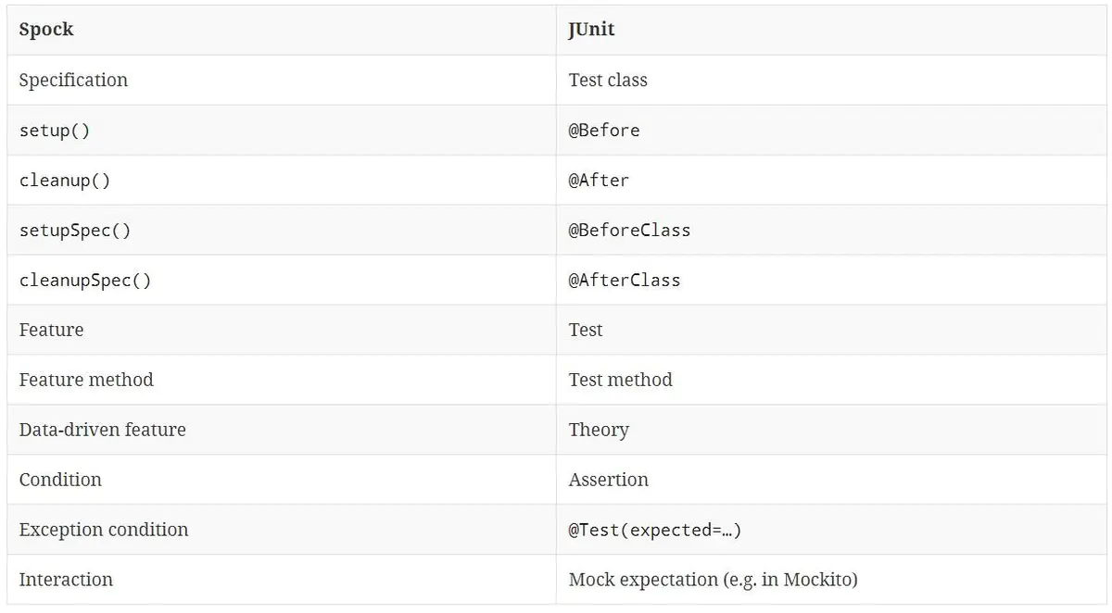Viewport: 1112px width, 613px height.
Task: Click the Interaction cell
Action: (x=66, y=580)
